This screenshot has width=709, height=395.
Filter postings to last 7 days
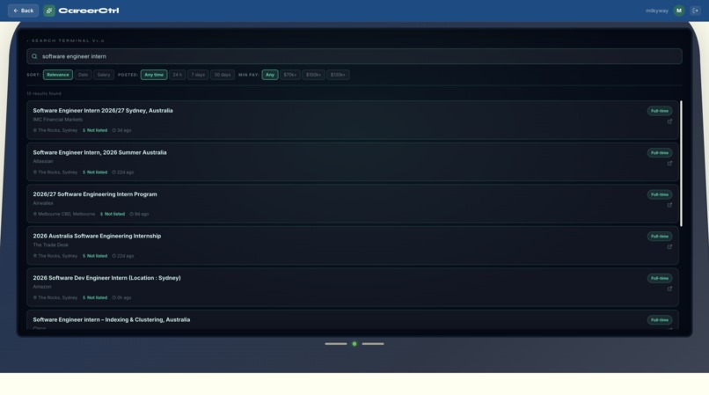coord(198,75)
